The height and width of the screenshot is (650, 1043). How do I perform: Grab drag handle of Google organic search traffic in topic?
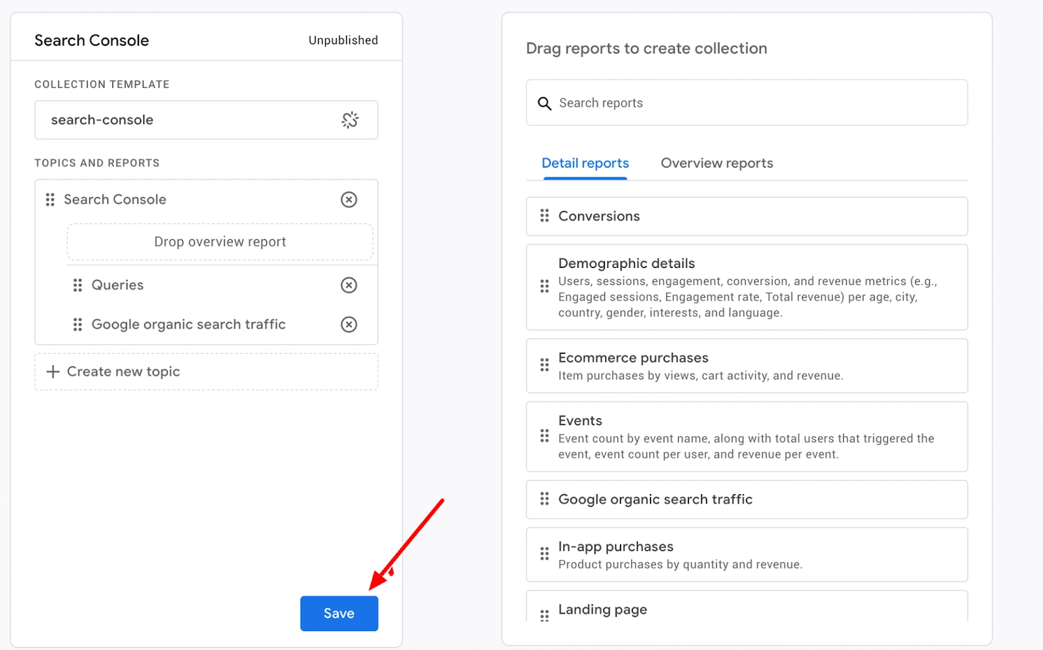(x=78, y=325)
